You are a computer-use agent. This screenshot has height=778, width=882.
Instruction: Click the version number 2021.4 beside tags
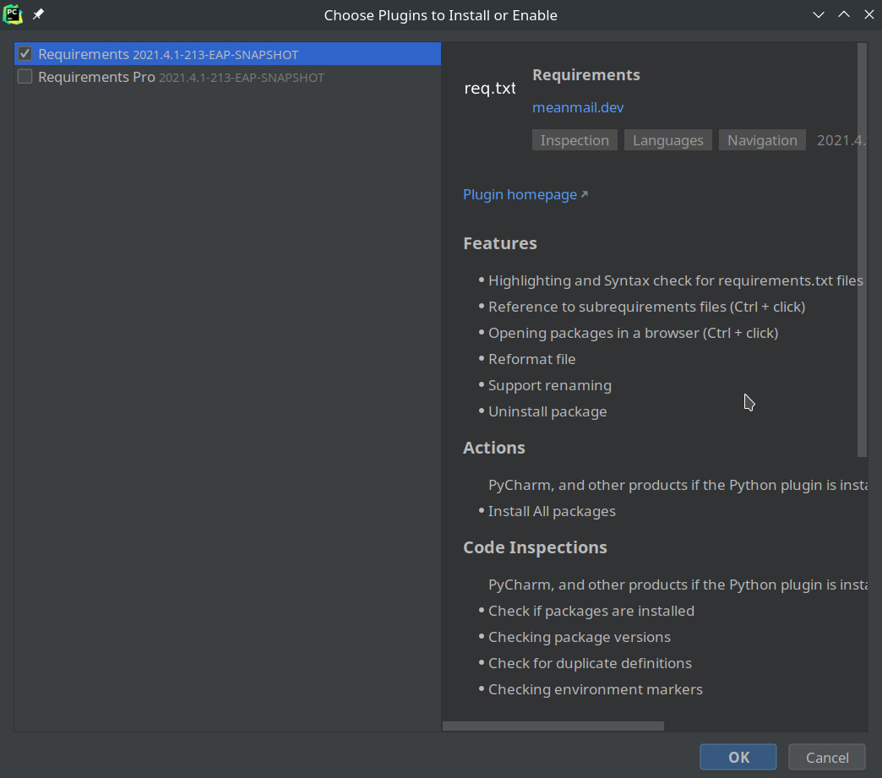[841, 140]
